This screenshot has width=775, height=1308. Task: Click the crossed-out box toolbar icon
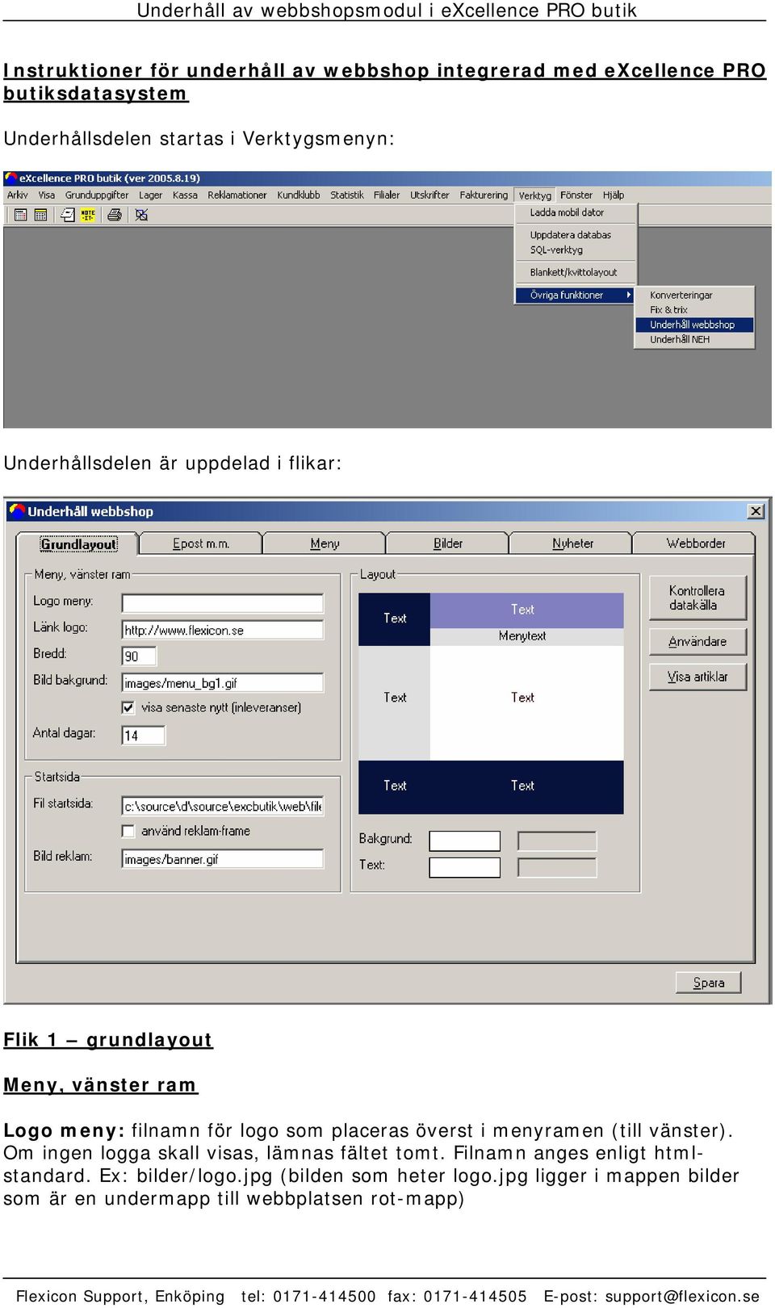pos(141,215)
